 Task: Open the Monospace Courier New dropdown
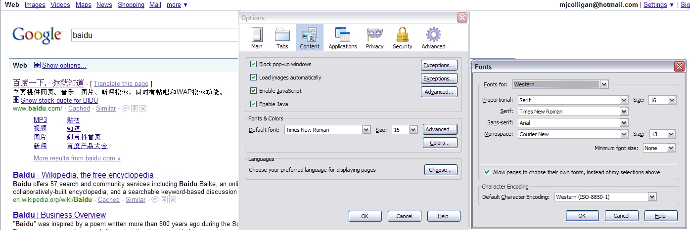point(624,134)
